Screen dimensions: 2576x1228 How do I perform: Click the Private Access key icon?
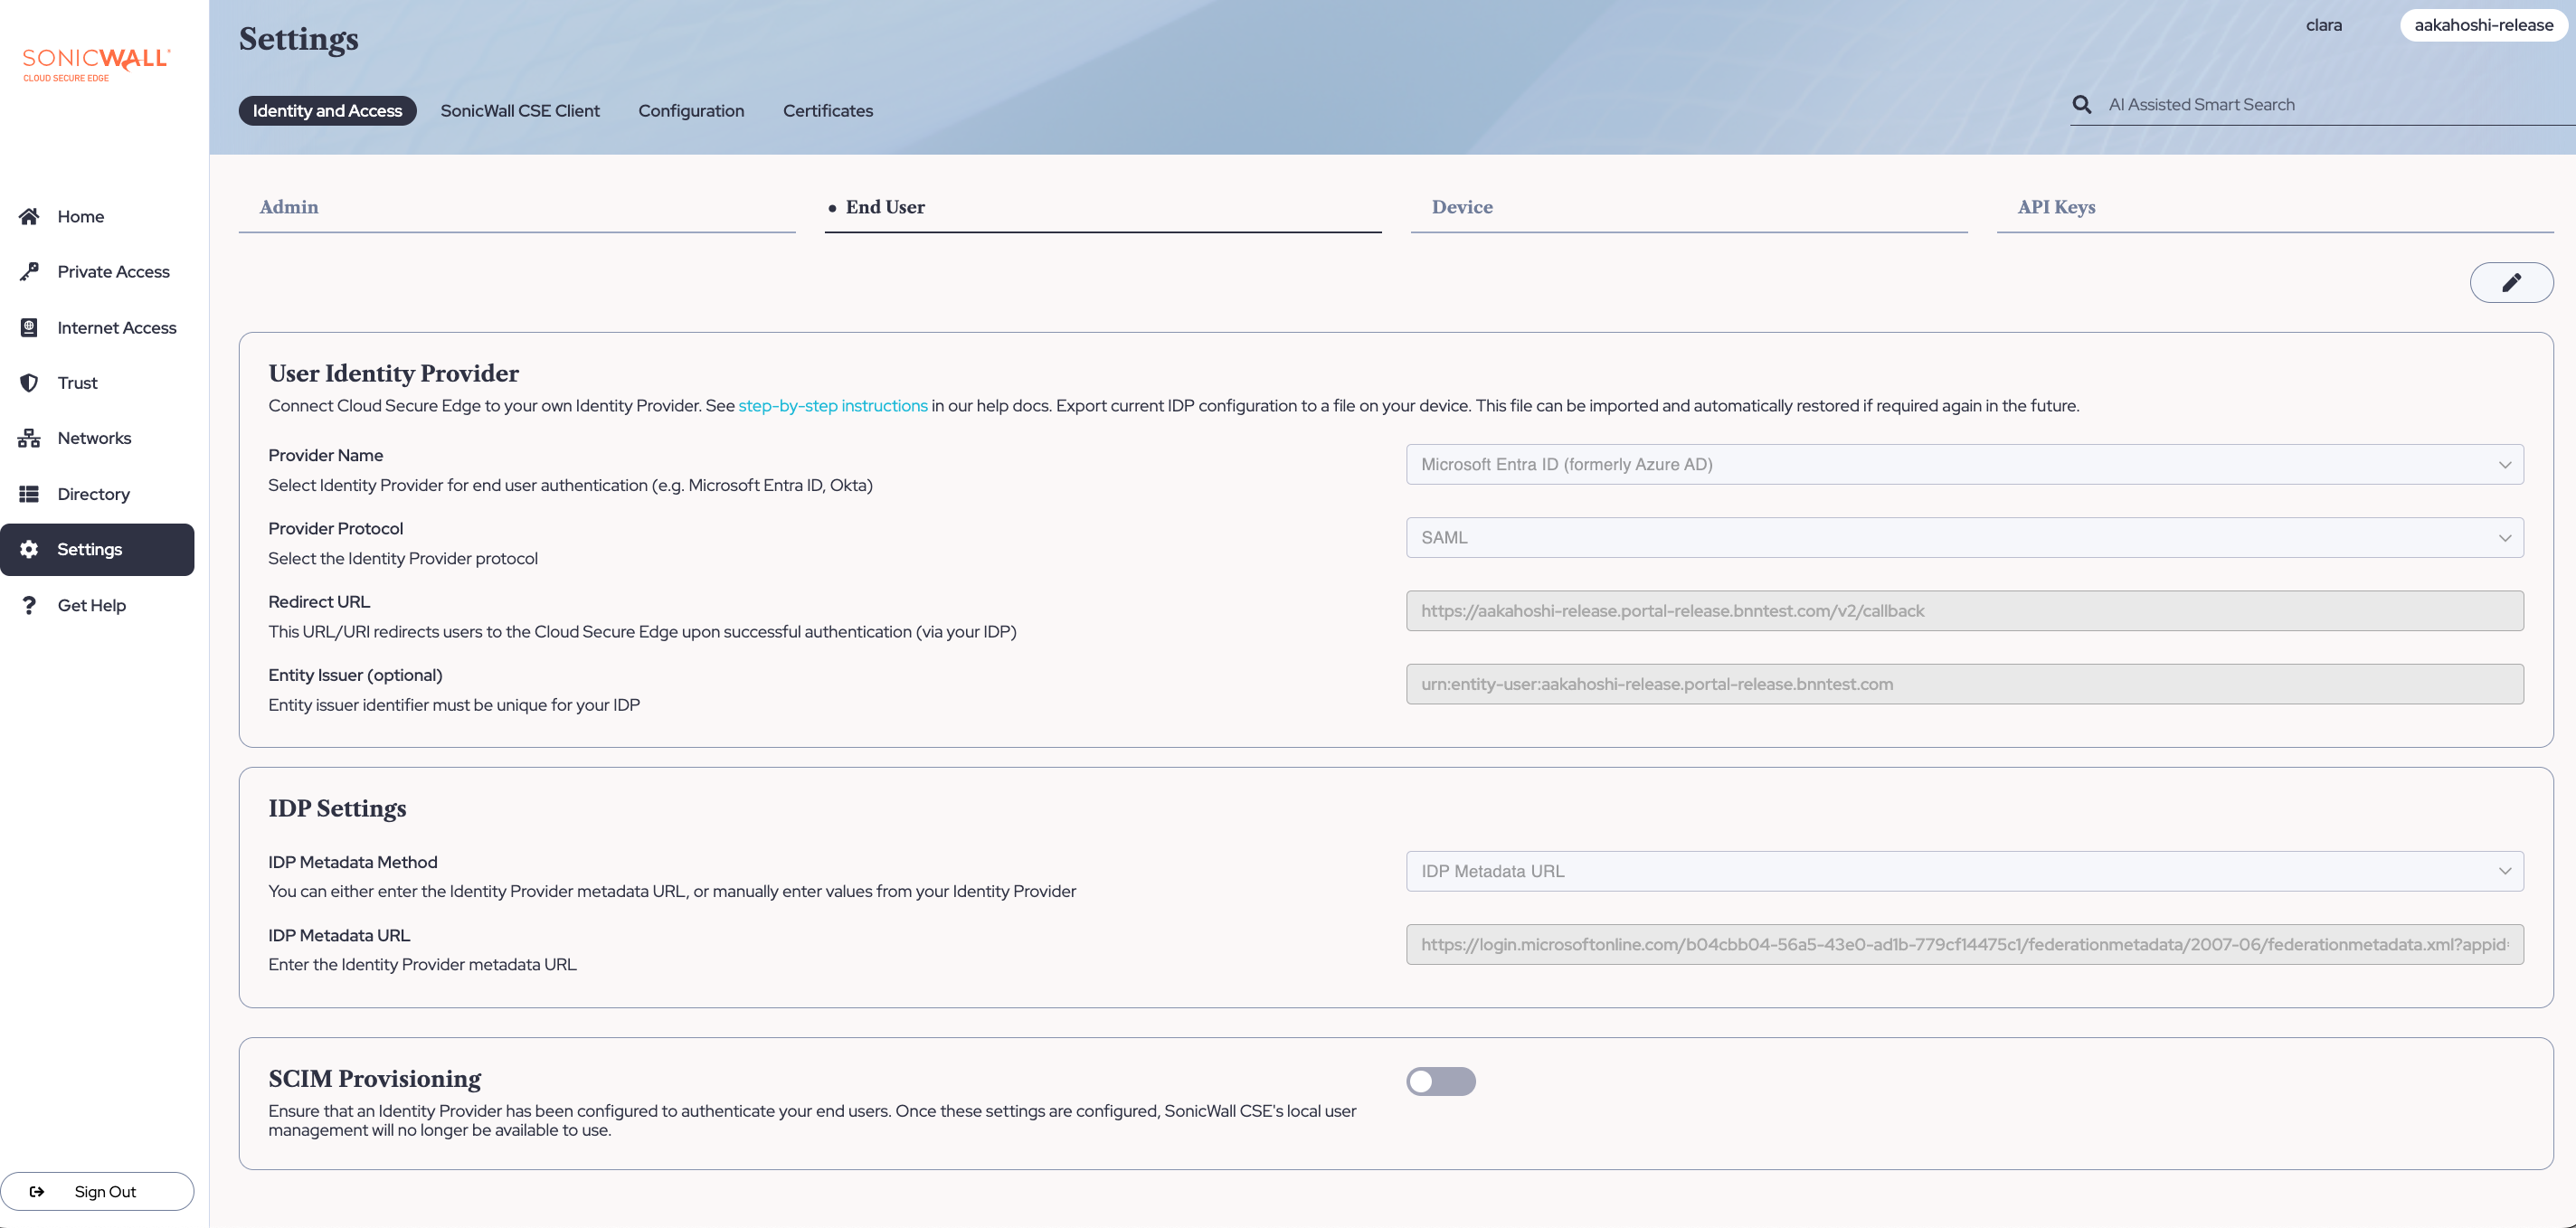(x=29, y=271)
